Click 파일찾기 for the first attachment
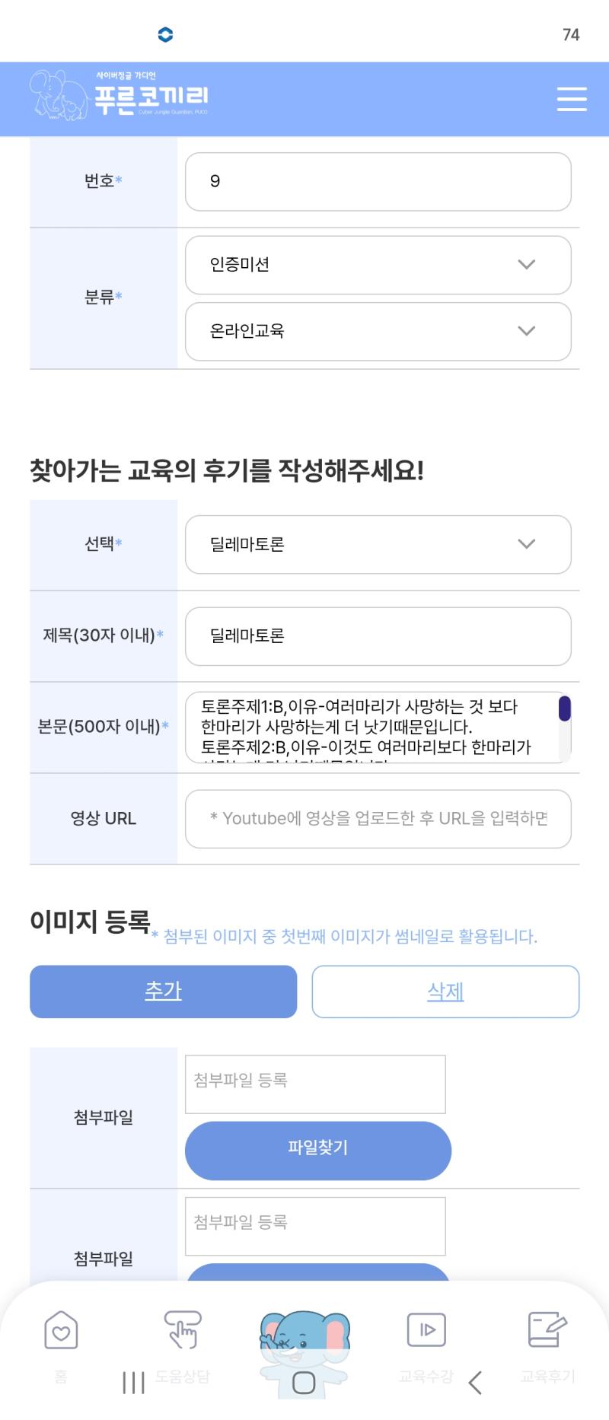The image size is (609, 1420). click(x=318, y=1151)
